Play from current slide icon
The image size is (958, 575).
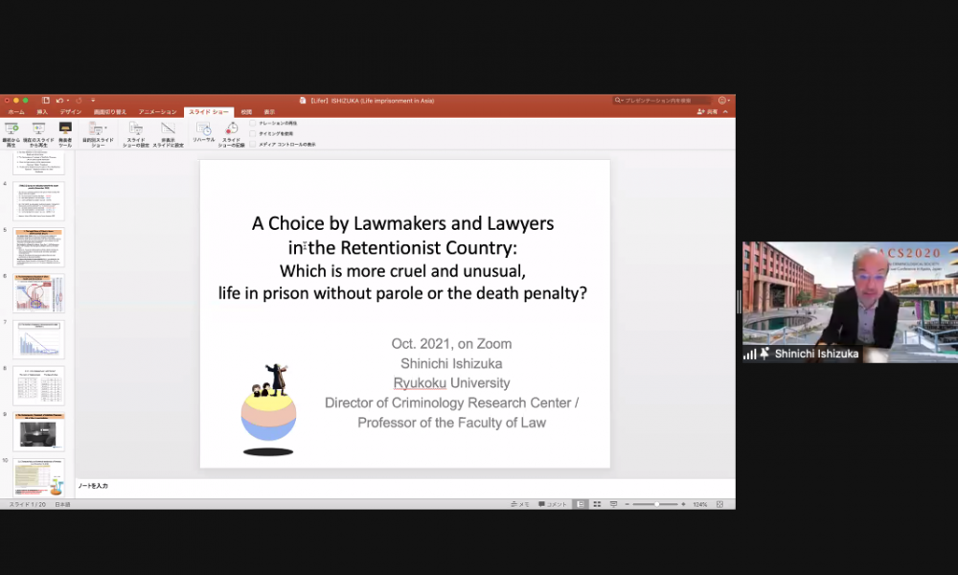(x=38, y=129)
